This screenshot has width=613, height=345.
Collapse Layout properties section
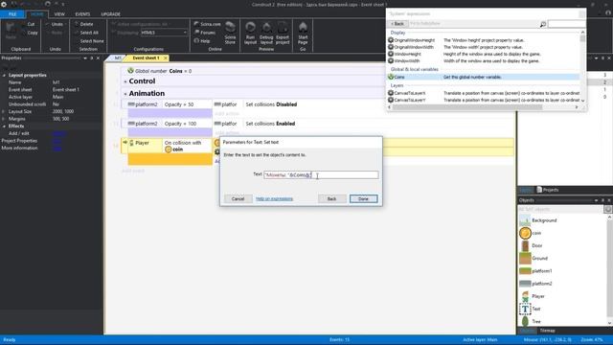4,76
